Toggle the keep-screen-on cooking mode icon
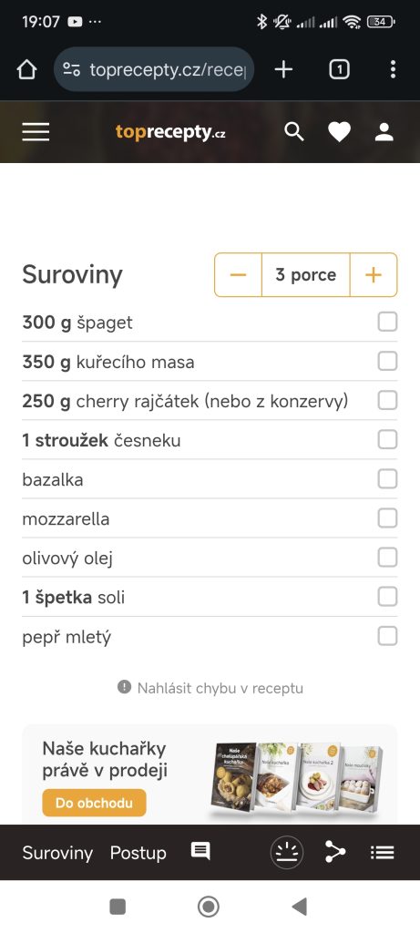The width and height of the screenshot is (420, 933). point(287,853)
